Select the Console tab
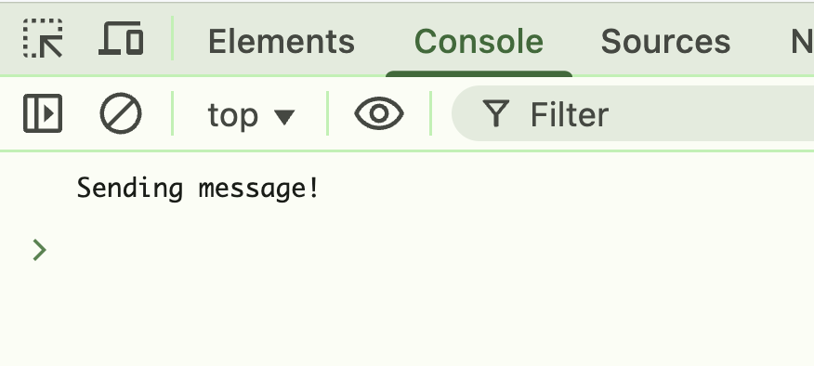814x366 pixels. 479,42
